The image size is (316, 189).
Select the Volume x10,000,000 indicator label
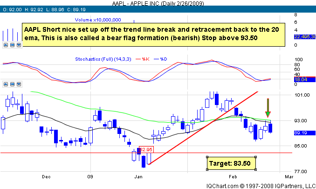(x=98, y=20)
